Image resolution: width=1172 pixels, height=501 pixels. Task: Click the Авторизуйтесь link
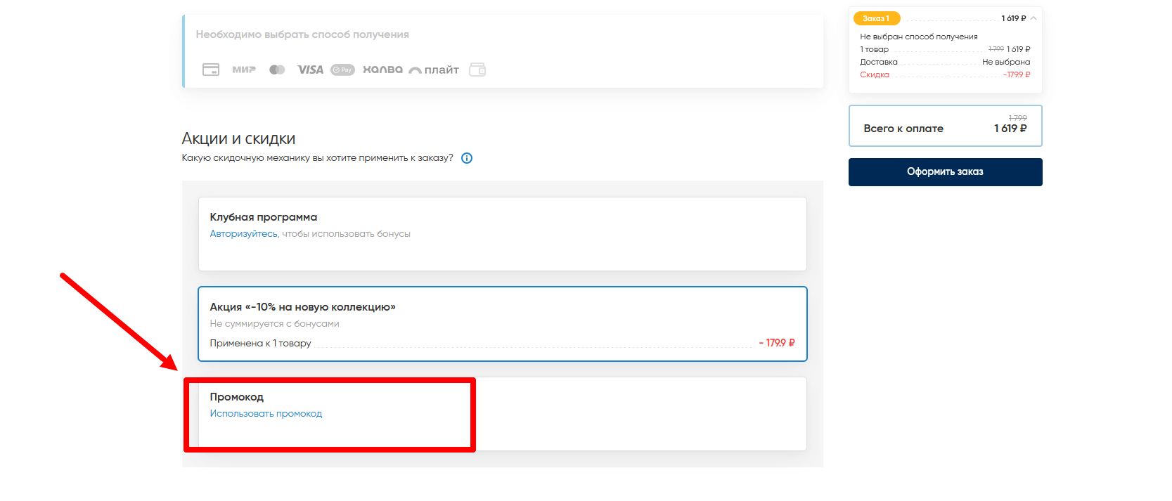[243, 234]
